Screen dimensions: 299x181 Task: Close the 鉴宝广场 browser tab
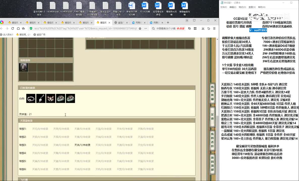127,22
